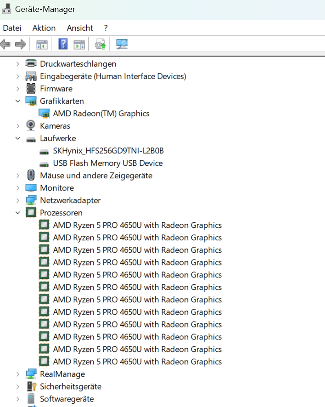Expand the Sicherheitsgeräte node
Image resolution: width=325 pixels, height=407 pixels.
pyautogui.click(x=17, y=386)
